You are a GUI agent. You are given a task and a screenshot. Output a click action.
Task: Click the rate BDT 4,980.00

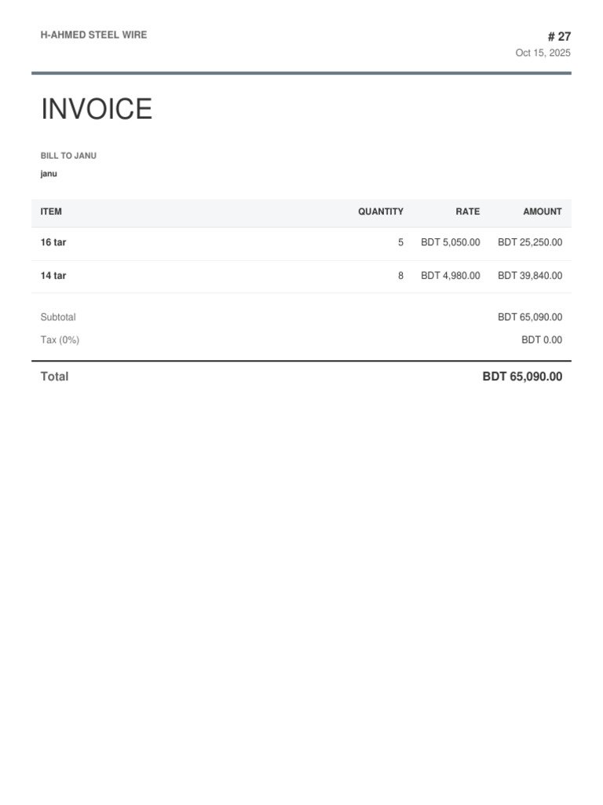451,276
